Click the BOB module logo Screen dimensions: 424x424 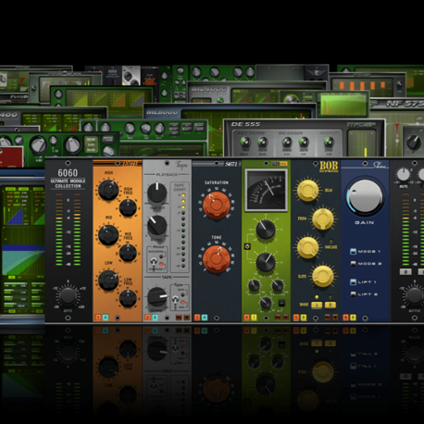329,167
